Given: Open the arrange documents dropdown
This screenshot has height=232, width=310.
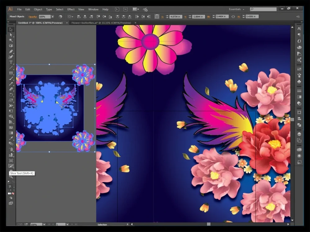Looking at the screenshot, I should (136, 9).
